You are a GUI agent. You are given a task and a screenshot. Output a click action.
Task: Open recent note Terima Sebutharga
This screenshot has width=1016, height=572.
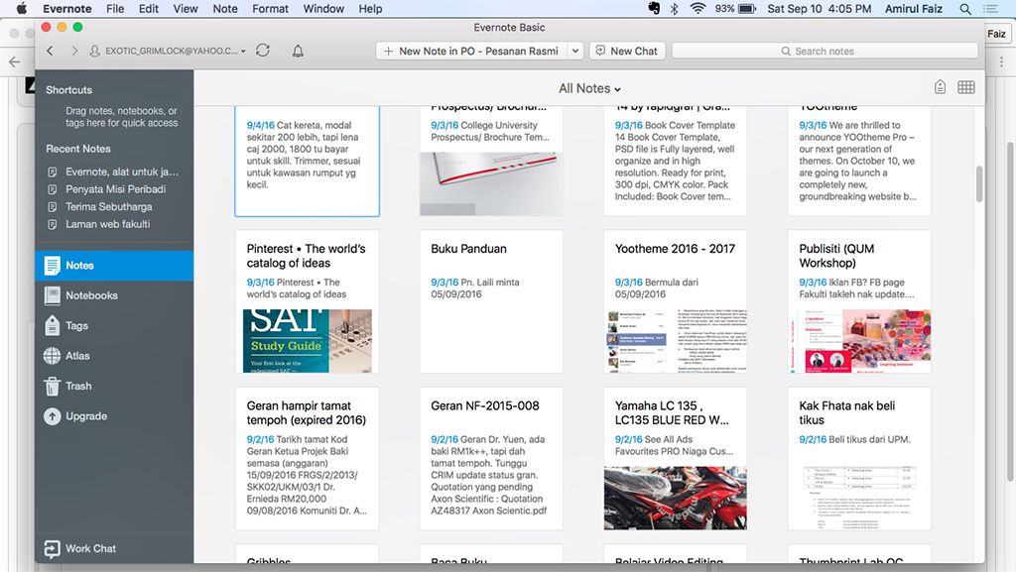(109, 207)
